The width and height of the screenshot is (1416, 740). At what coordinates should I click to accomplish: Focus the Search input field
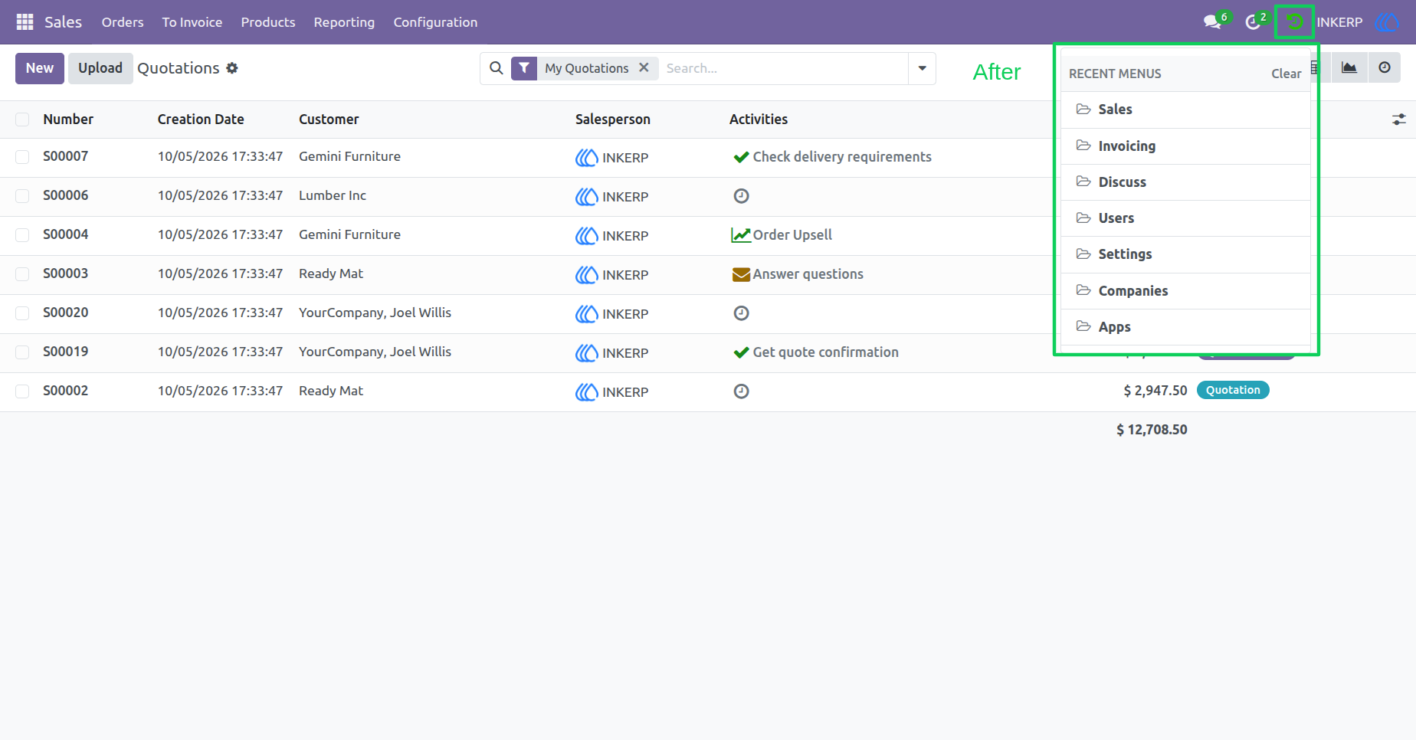pos(783,68)
